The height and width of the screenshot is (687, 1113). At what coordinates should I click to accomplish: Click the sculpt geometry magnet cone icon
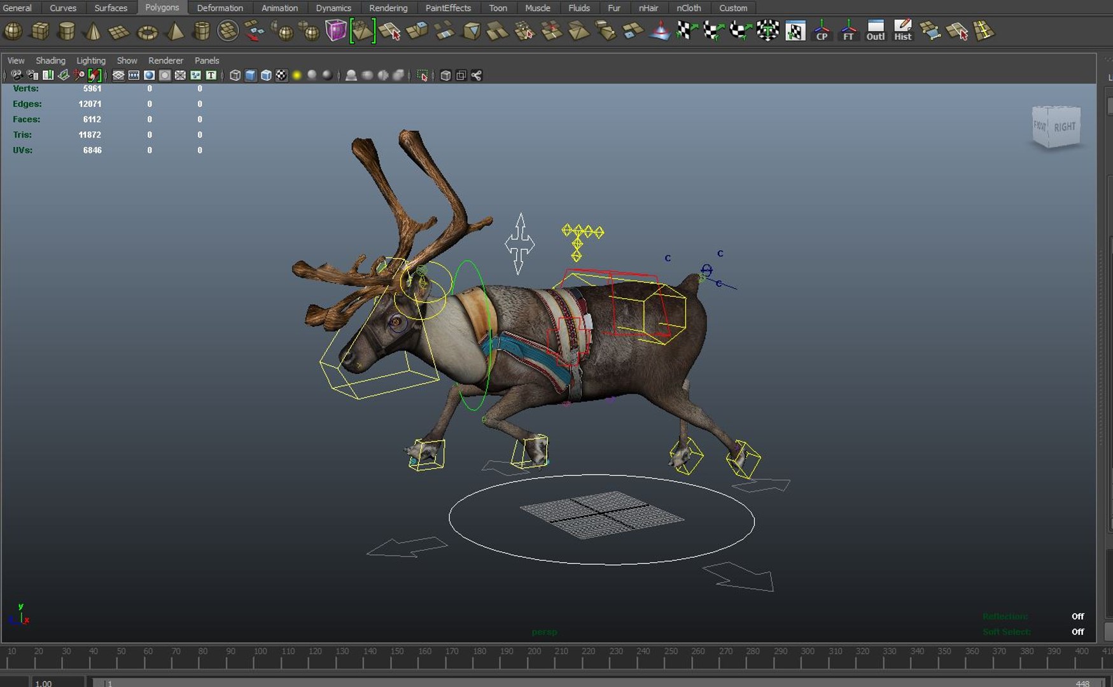(660, 31)
